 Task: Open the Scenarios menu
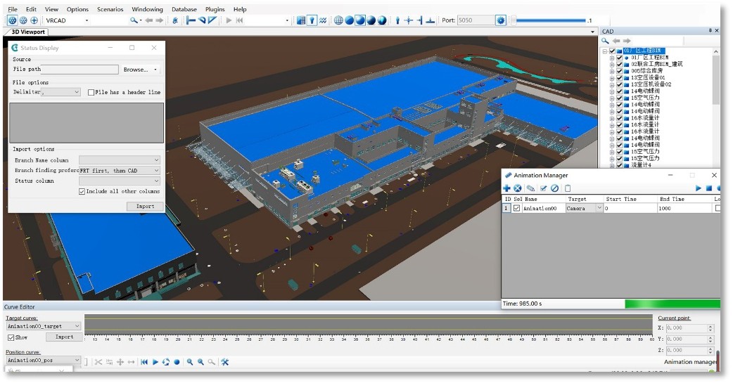[x=110, y=9]
